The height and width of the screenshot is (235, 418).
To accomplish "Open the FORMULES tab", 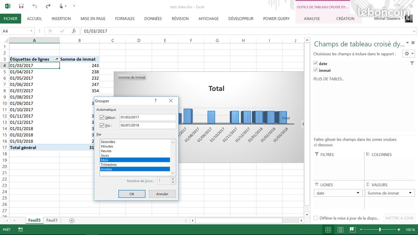I will click(x=125, y=18).
